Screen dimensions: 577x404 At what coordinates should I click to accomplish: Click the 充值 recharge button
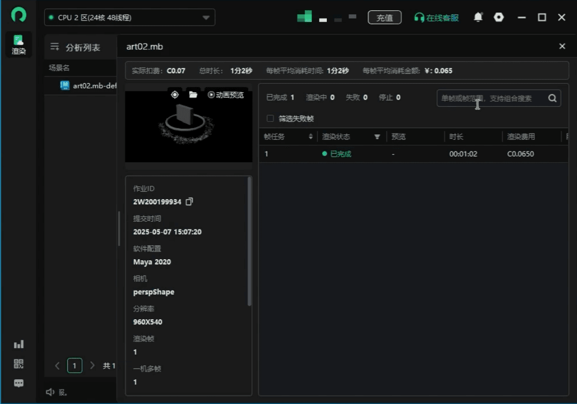tap(385, 17)
